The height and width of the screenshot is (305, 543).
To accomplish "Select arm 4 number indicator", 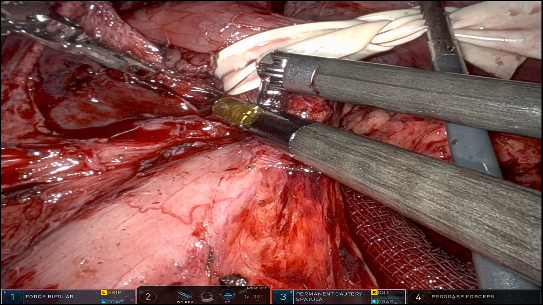I will coord(418,297).
